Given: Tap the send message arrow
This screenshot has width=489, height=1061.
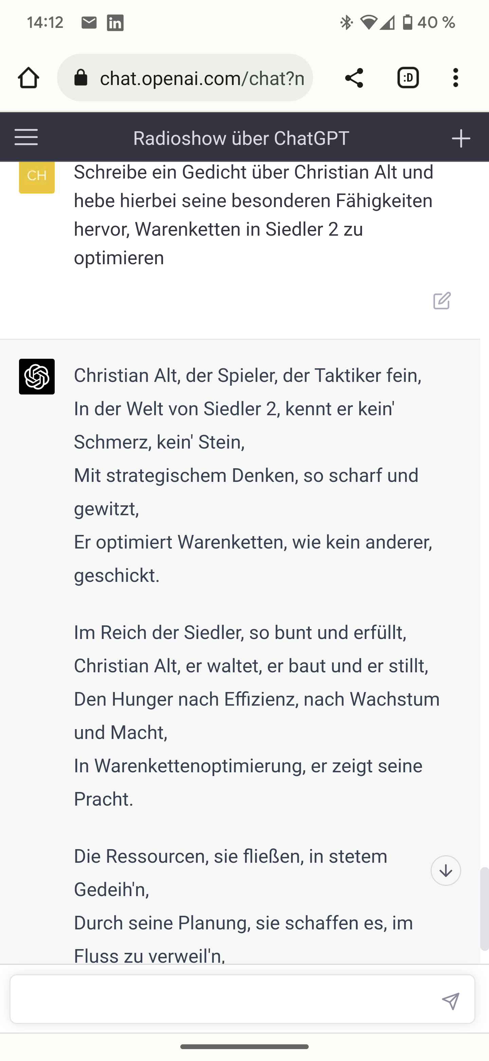Looking at the screenshot, I should [450, 1001].
